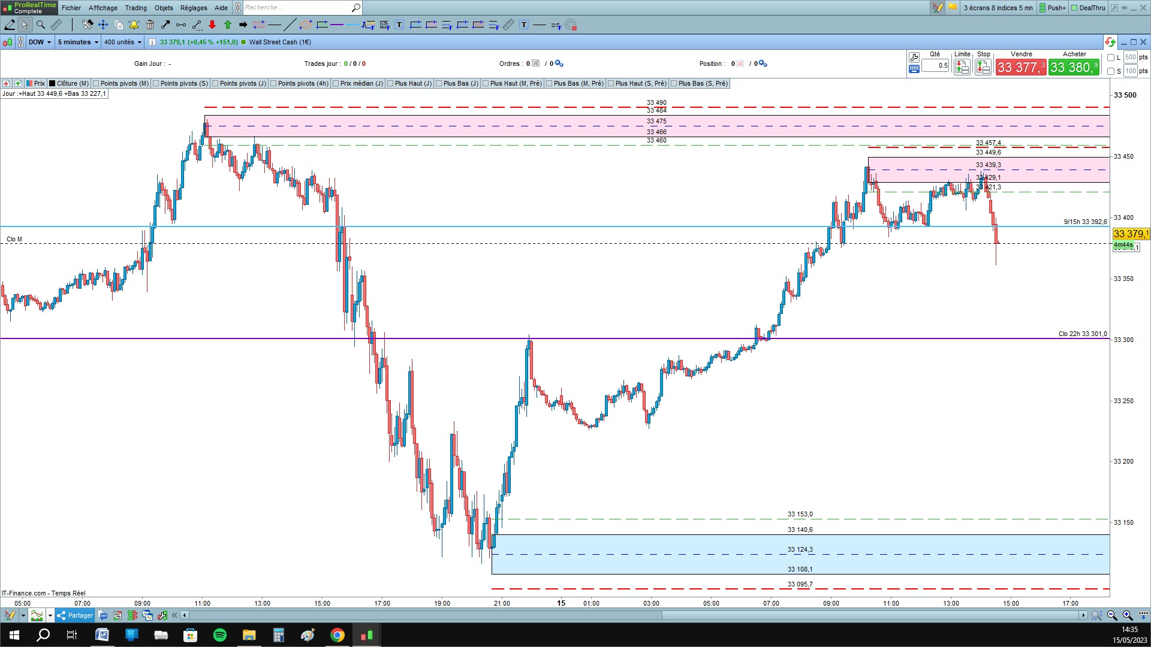Click the Partager share button
This screenshot has height=647, width=1151.
tap(75, 615)
